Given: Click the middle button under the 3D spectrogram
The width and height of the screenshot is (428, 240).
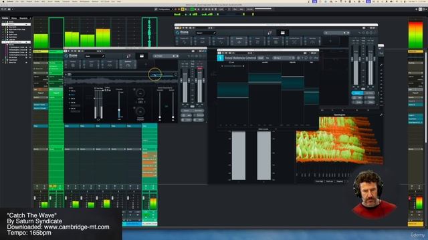Looking at the screenshot, I should (x=330, y=181).
